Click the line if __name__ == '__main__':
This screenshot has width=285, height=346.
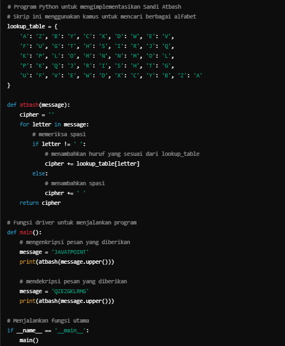[x=48, y=330]
